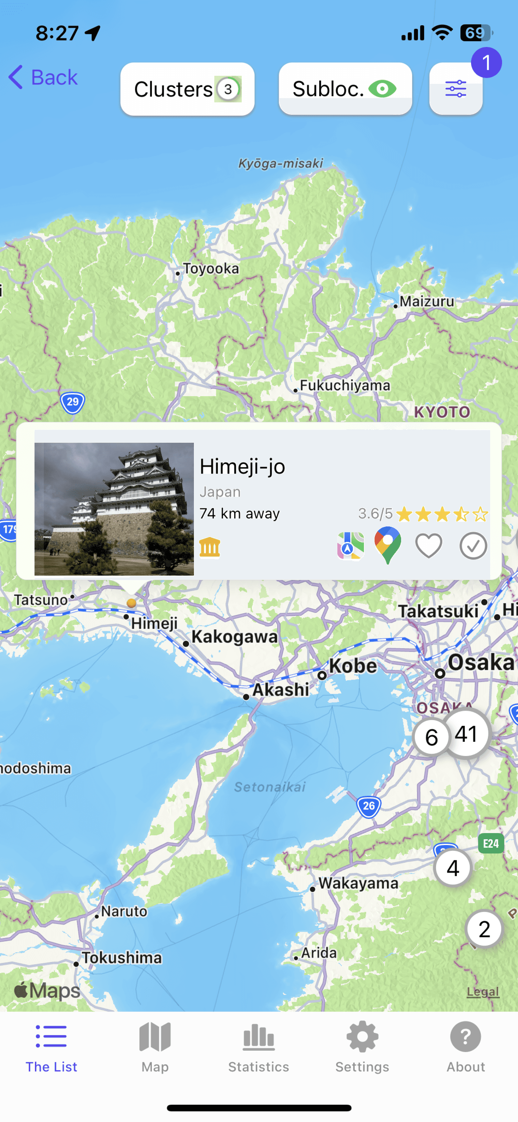The width and height of the screenshot is (518, 1122).
Task: Open the About question mark tab
Action: pyautogui.click(x=465, y=1047)
